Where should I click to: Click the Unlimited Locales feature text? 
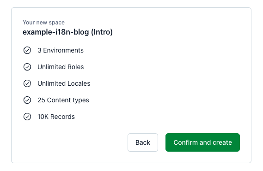[x=64, y=83]
